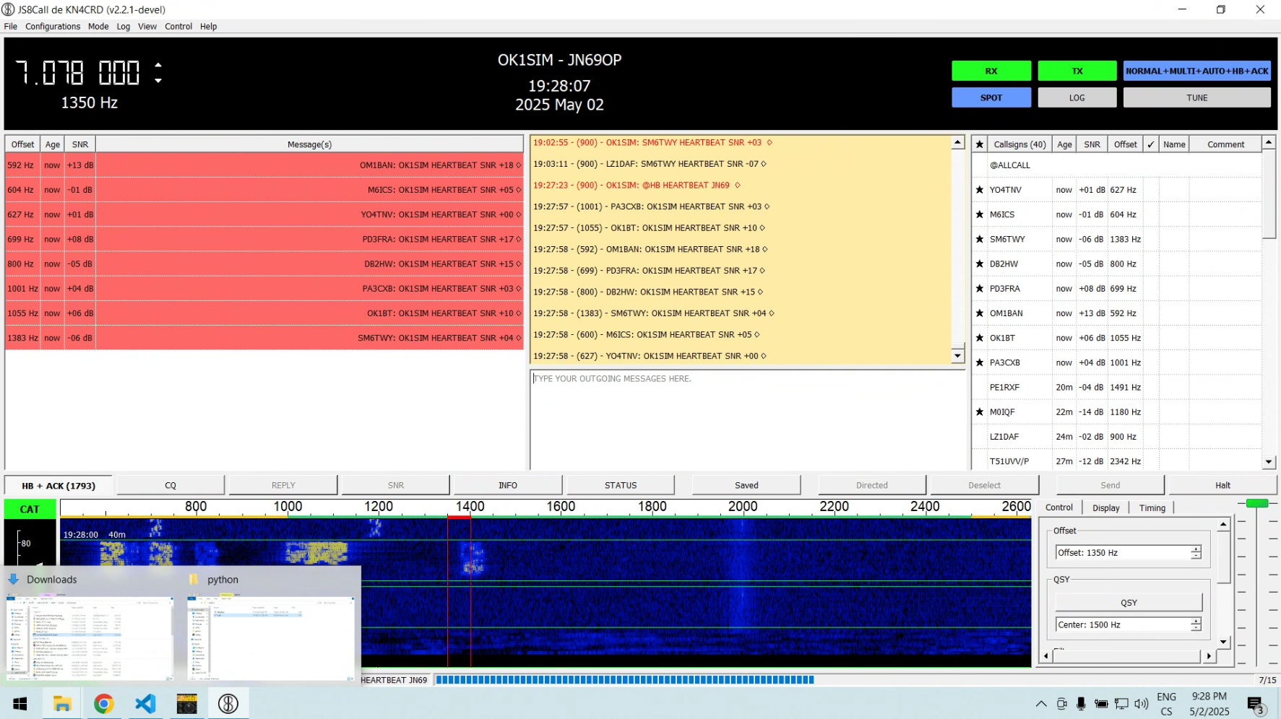The width and height of the screenshot is (1281, 719).
Task: Click the frequency down arrow beside 7.078 000
Action: pos(158,80)
